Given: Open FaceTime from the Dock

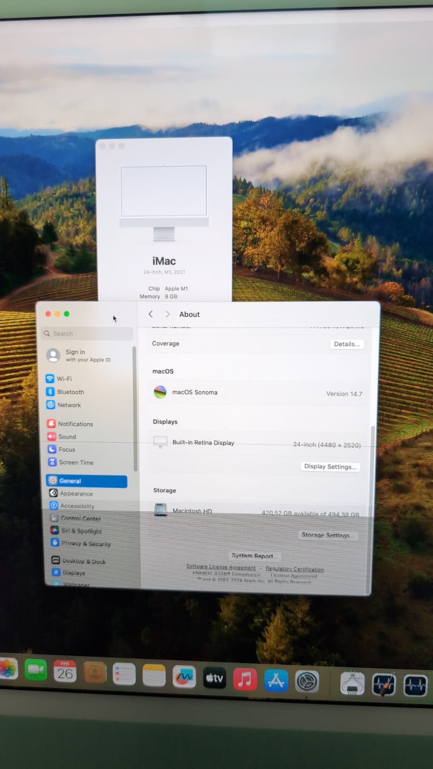Looking at the screenshot, I should pos(36,670).
